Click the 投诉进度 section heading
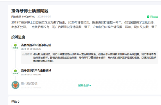The height and width of the screenshot is (105, 161). tap(18, 37)
